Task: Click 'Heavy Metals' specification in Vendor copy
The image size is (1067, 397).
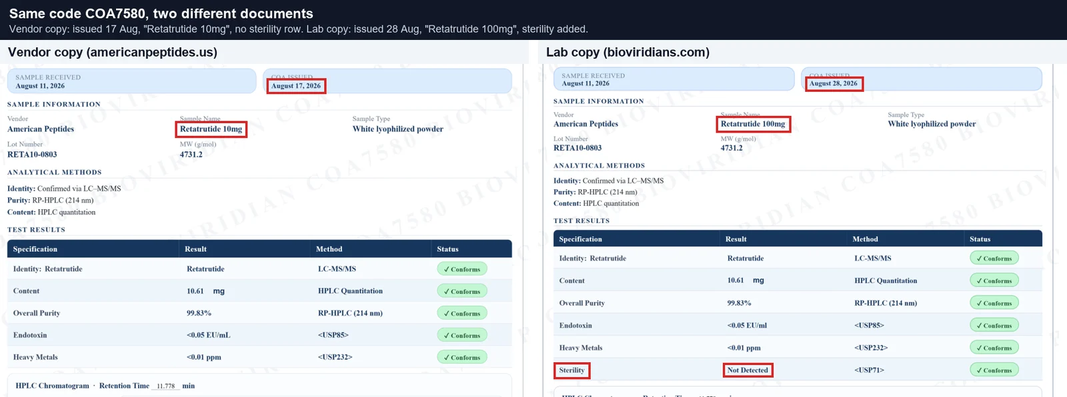Action: [35, 357]
